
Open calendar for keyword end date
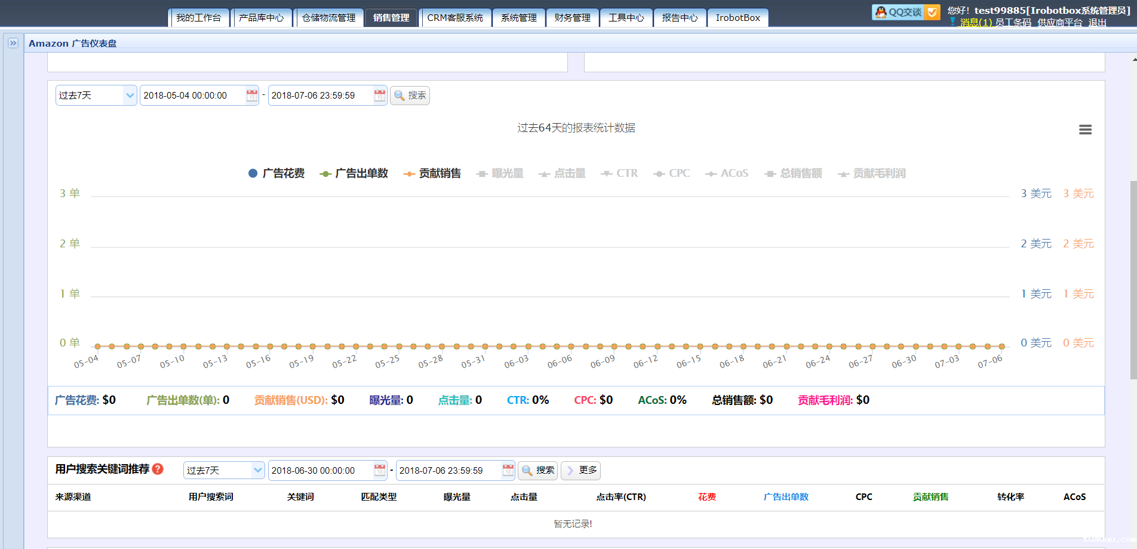(x=508, y=471)
